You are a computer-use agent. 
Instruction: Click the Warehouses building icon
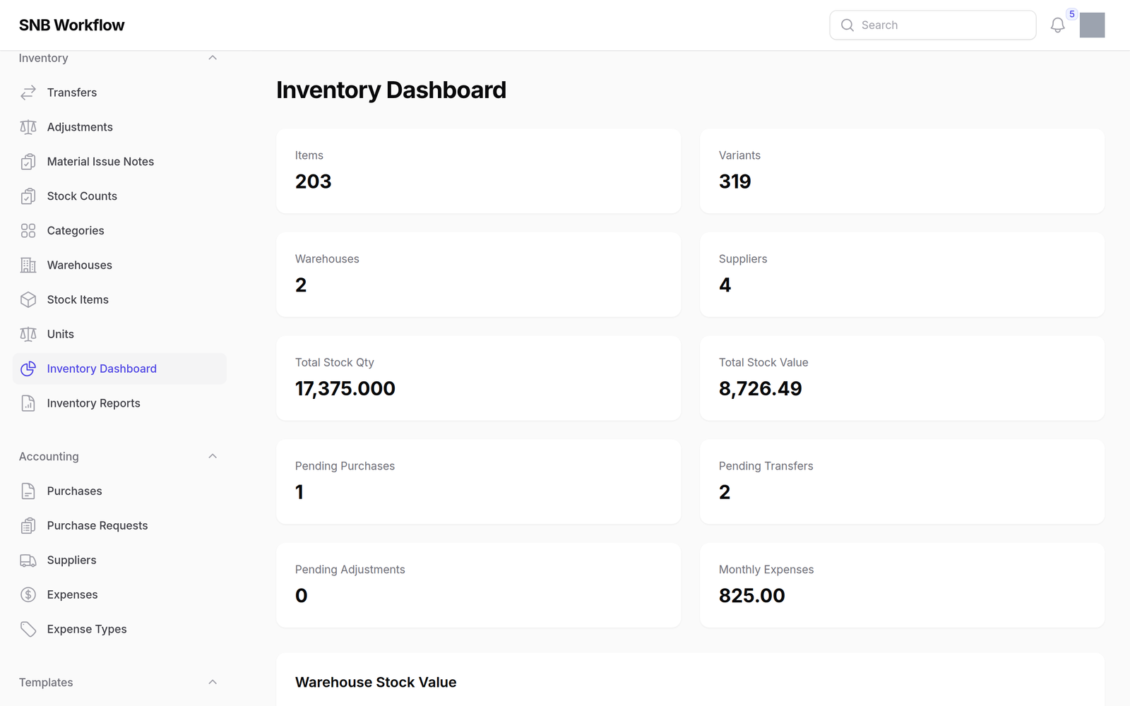28,265
